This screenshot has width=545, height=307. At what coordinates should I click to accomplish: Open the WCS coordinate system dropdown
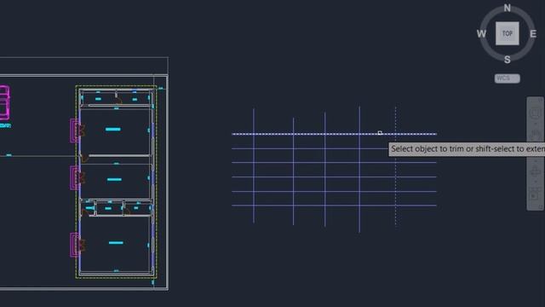tap(508, 78)
